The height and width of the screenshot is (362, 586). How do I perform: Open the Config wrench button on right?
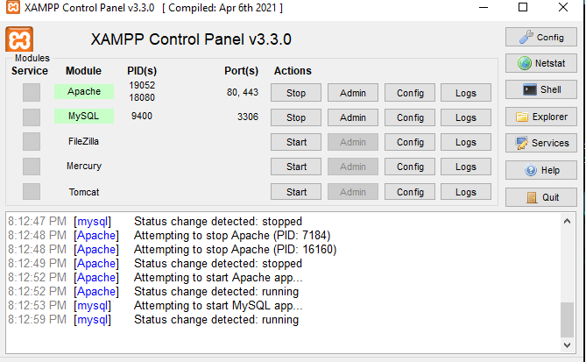coord(540,37)
